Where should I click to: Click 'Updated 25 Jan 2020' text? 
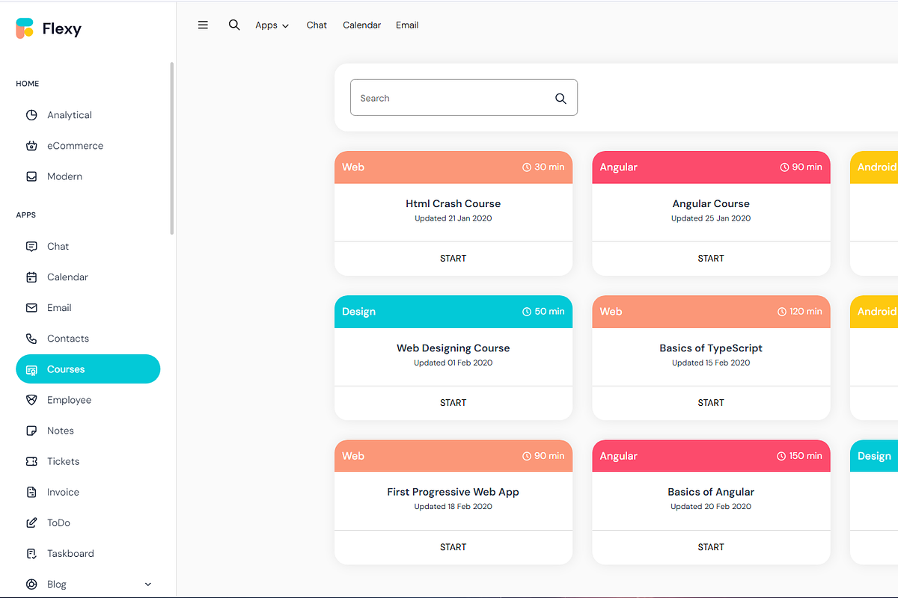tap(711, 218)
